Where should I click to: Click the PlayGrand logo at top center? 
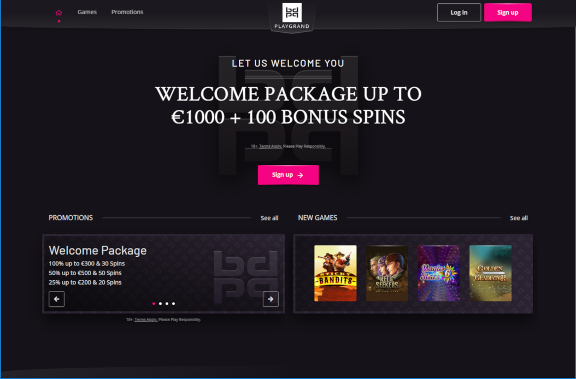(x=292, y=16)
